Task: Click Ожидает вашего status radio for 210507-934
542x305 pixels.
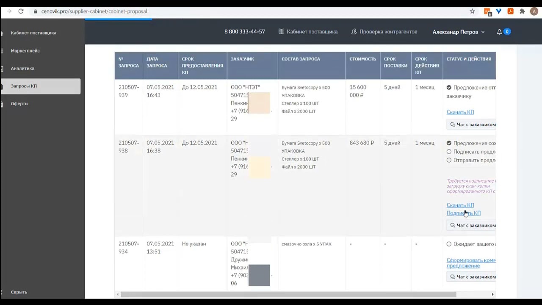Action: point(449,244)
